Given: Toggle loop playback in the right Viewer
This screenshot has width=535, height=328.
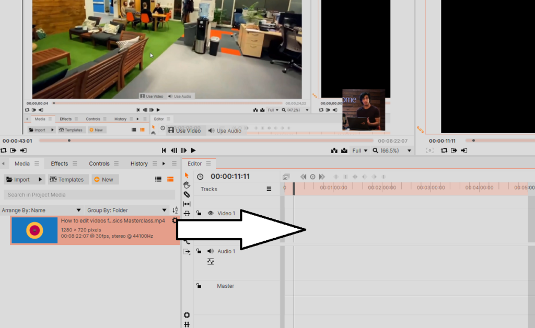Looking at the screenshot, I should 444,150.
